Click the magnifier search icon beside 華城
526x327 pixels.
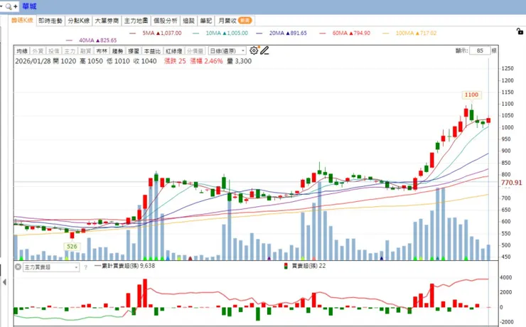[x=9, y=6]
